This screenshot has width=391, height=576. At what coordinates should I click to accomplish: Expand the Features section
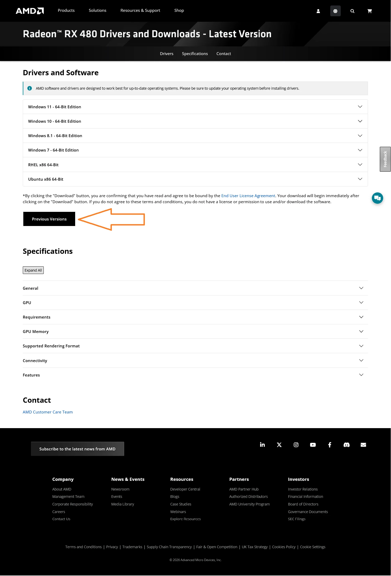click(195, 375)
